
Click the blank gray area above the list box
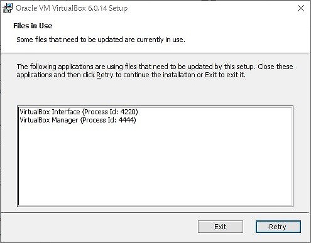click(155, 92)
